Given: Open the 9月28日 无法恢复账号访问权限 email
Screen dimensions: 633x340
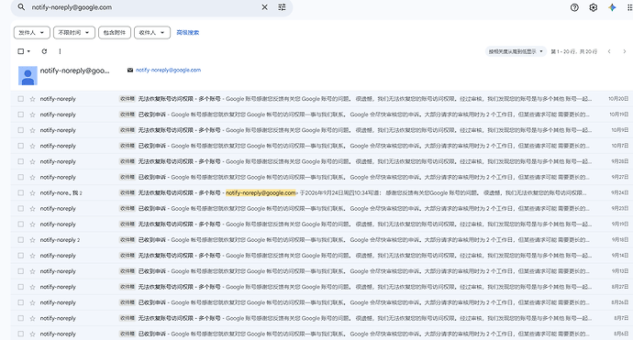Looking at the screenshot, I should pyautogui.click(x=322, y=161).
